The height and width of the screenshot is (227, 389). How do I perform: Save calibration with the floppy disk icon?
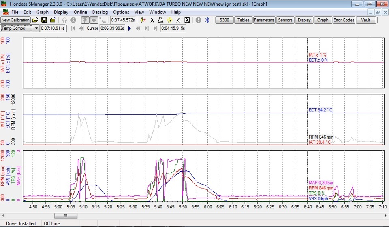tap(44, 20)
